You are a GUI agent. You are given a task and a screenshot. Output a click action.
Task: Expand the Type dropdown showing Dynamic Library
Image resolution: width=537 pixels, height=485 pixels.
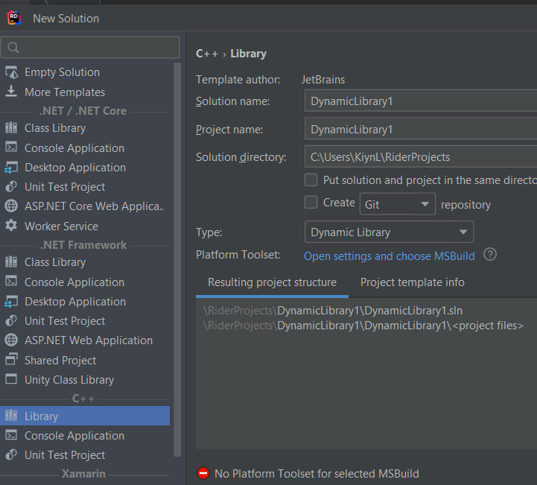(x=389, y=232)
